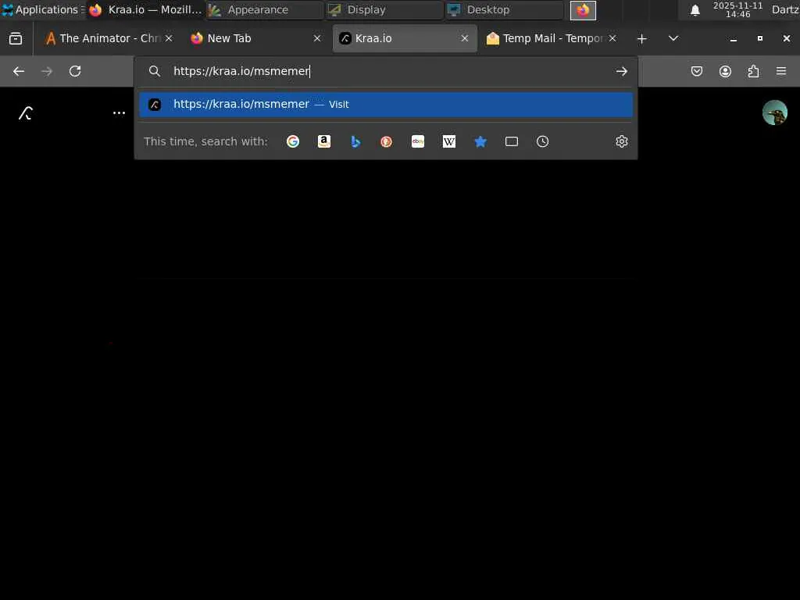Open notification bell in system panel
This screenshot has width=800, height=600.
point(695,10)
